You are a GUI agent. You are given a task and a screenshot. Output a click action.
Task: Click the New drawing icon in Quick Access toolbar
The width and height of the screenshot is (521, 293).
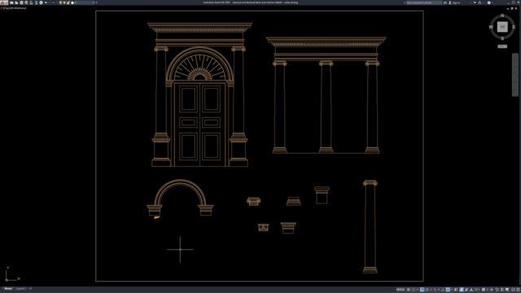point(11,2)
